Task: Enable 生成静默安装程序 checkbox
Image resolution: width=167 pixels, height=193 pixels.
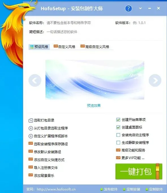Action: [118, 142]
